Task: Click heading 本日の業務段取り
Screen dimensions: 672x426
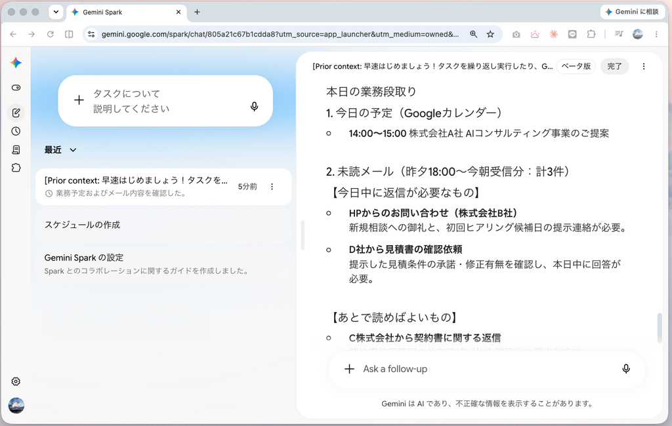Action: click(x=371, y=92)
